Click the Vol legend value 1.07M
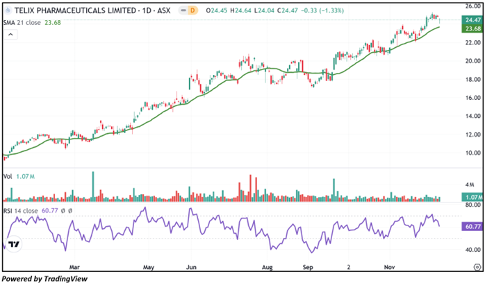The image size is (485, 283). 26,176
